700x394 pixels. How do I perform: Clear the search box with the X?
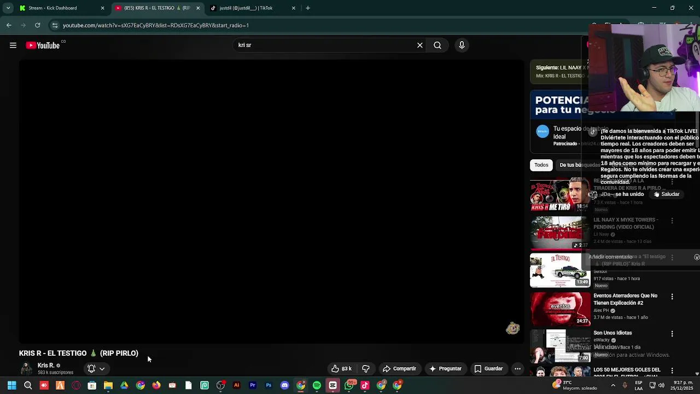(x=420, y=45)
